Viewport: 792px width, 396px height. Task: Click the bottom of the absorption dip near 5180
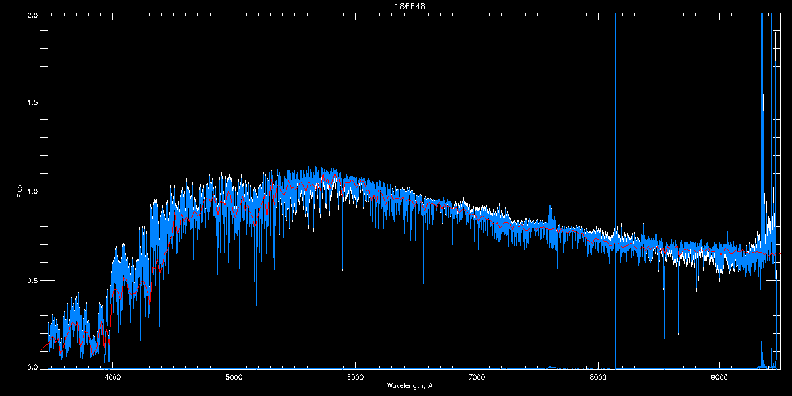pyautogui.click(x=256, y=304)
